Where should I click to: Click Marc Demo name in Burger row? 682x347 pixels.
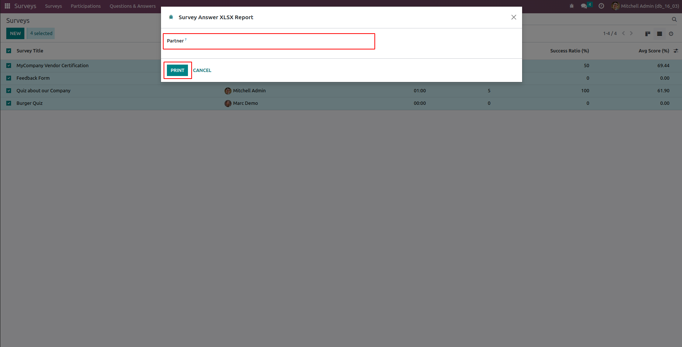tap(246, 103)
